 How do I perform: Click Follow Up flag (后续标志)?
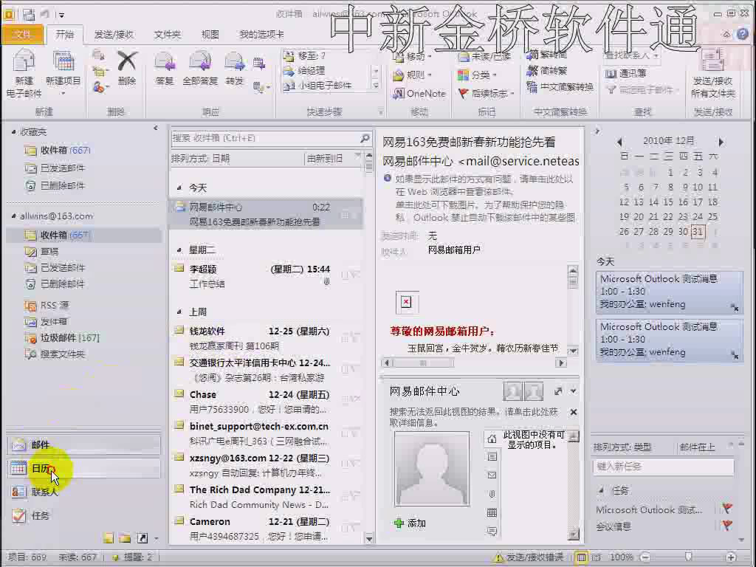pyautogui.click(x=463, y=94)
